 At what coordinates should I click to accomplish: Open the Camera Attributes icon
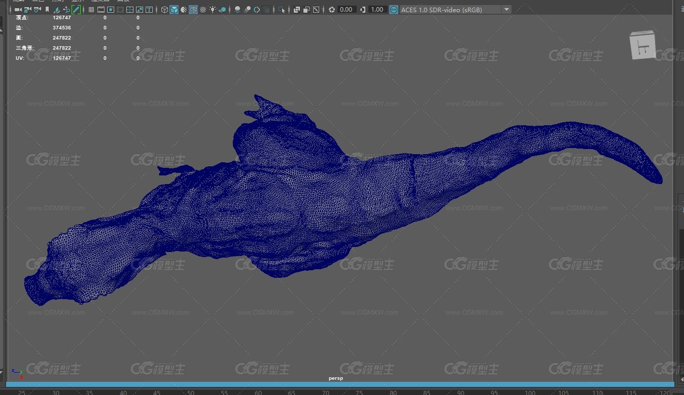point(37,10)
